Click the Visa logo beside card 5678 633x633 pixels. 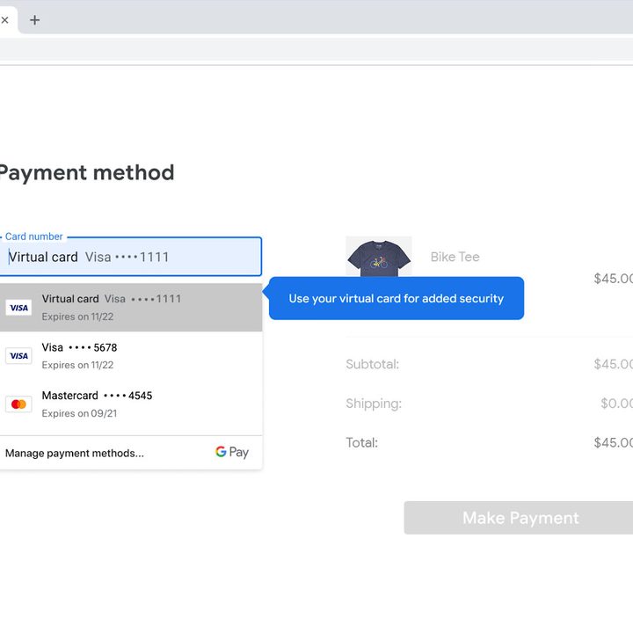pos(18,356)
